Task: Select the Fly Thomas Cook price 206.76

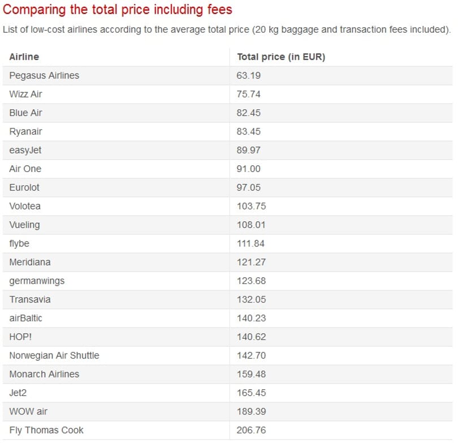Action: pos(251,430)
